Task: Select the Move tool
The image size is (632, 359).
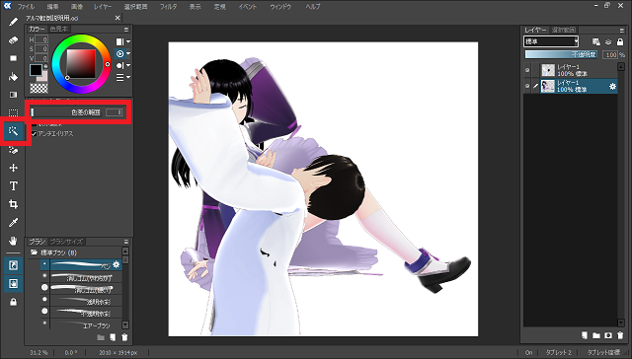Action: pos(13,168)
